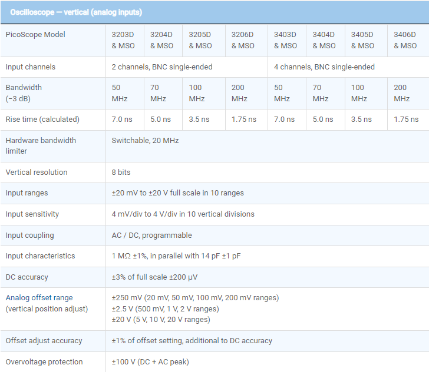Click the Rise time (calculated) label
The image size is (429, 375).
[x=42, y=120]
